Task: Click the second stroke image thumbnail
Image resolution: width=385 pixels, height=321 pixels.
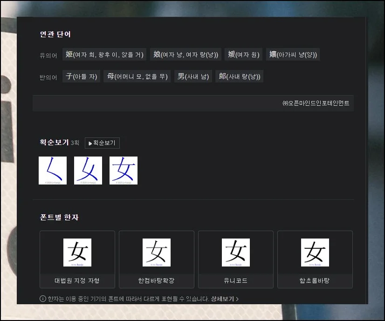Action: coord(88,171)
